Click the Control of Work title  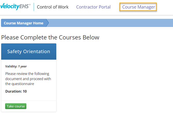tap(53, 7)
